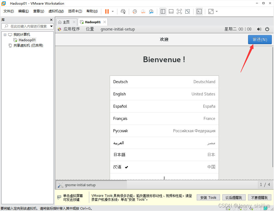
Task: Click gnome-initial-setup in the top bar
Action: 118,29
